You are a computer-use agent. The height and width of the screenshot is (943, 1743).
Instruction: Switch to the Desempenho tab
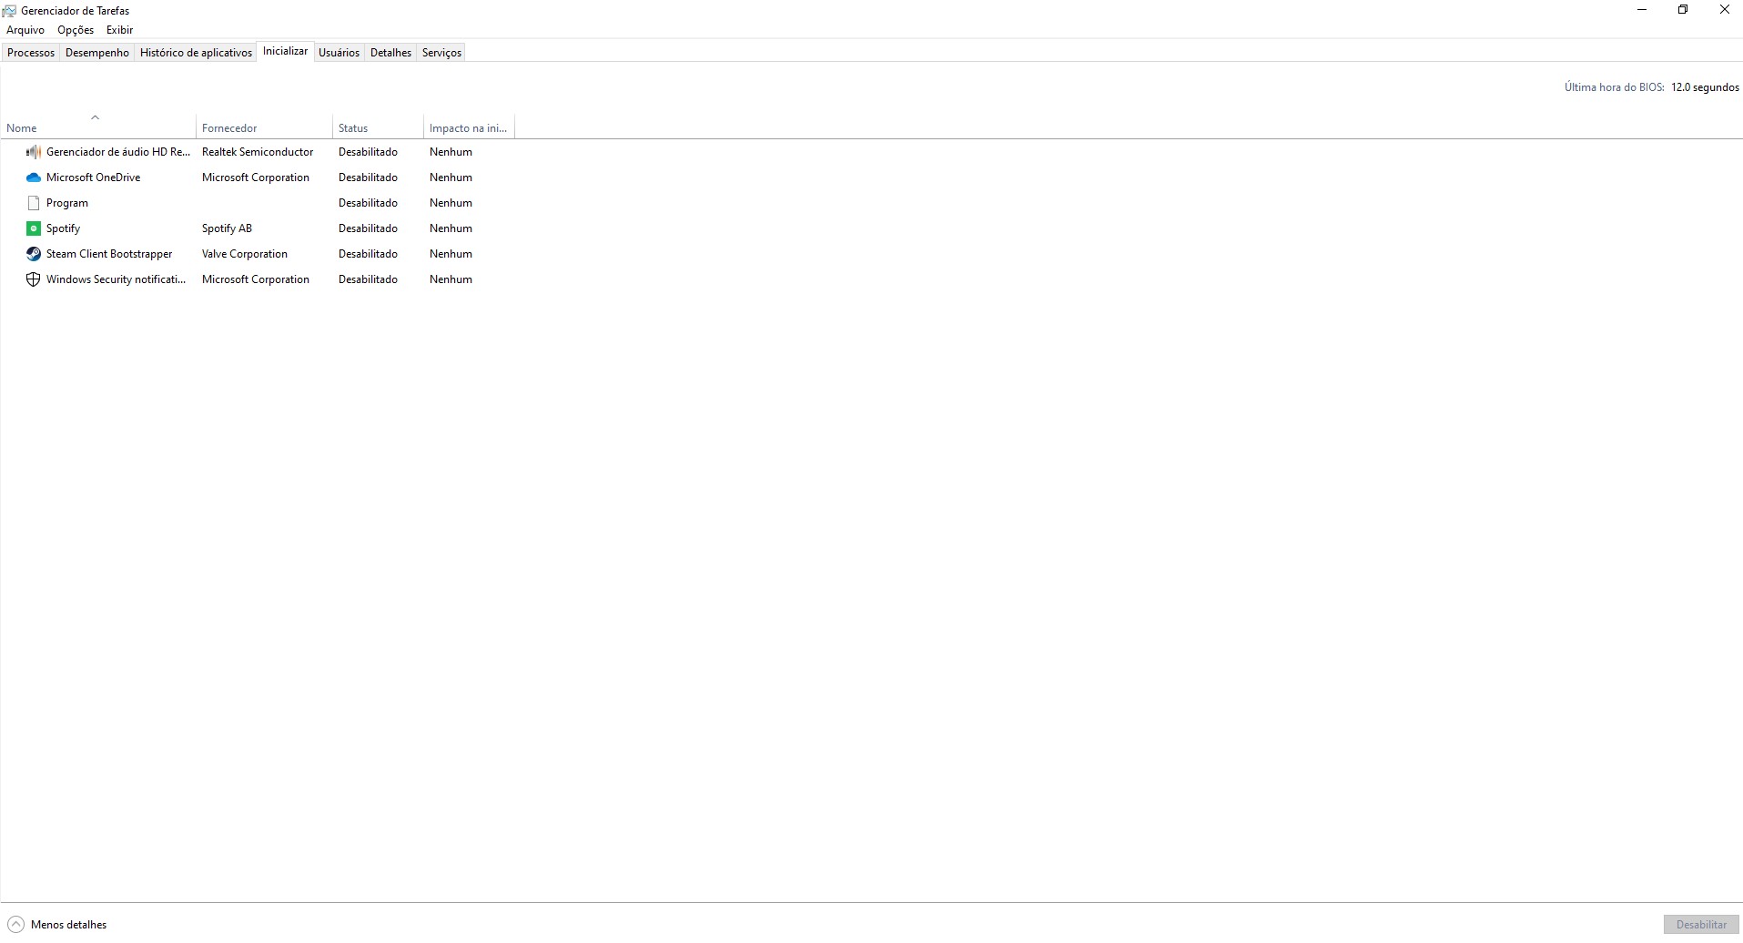click(97, 53)
